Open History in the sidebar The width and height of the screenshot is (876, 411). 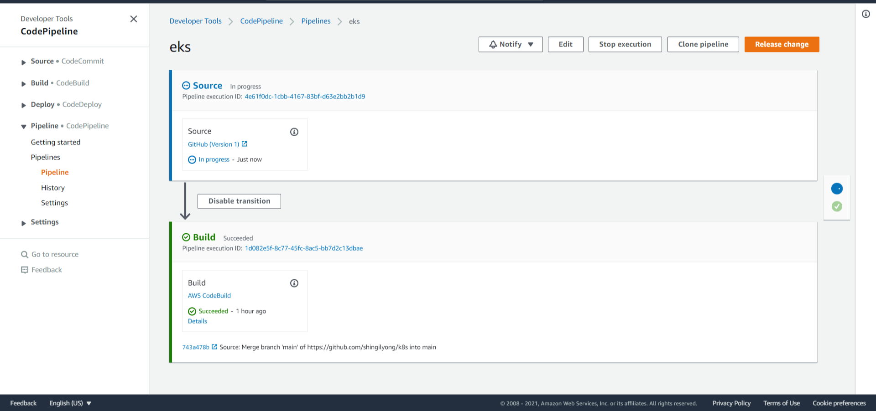[x=53, y=188]
